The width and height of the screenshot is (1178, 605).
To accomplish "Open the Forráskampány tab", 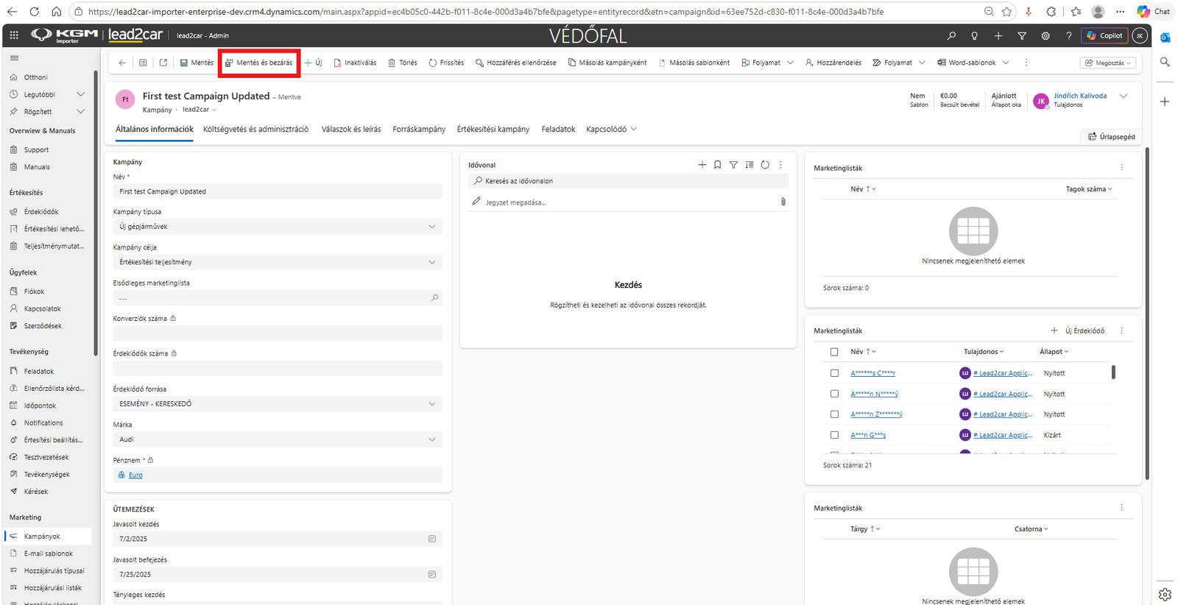I will click(419, 129).
